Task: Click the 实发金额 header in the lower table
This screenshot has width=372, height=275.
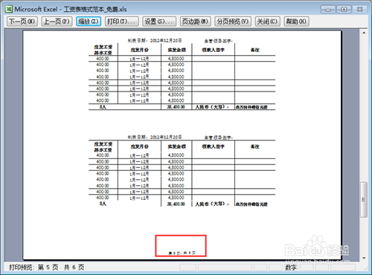Action: 176,146
